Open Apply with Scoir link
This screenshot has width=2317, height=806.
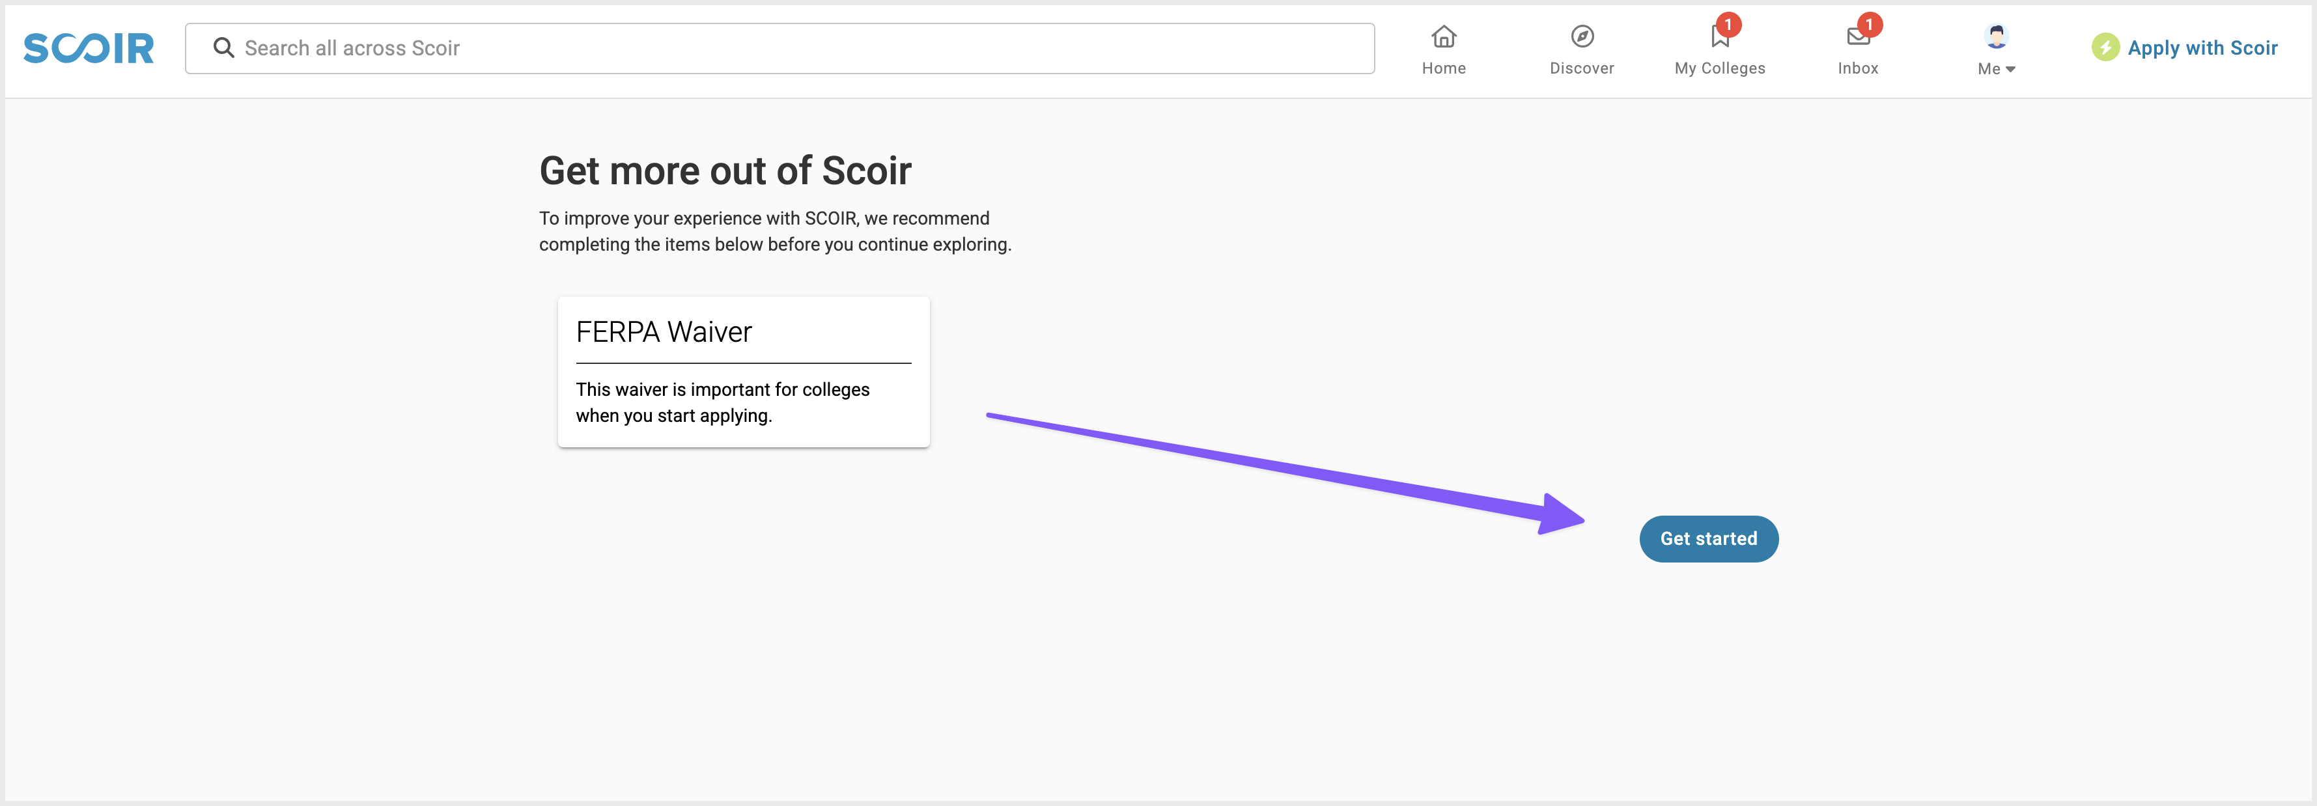click(x=2202, y=49)
